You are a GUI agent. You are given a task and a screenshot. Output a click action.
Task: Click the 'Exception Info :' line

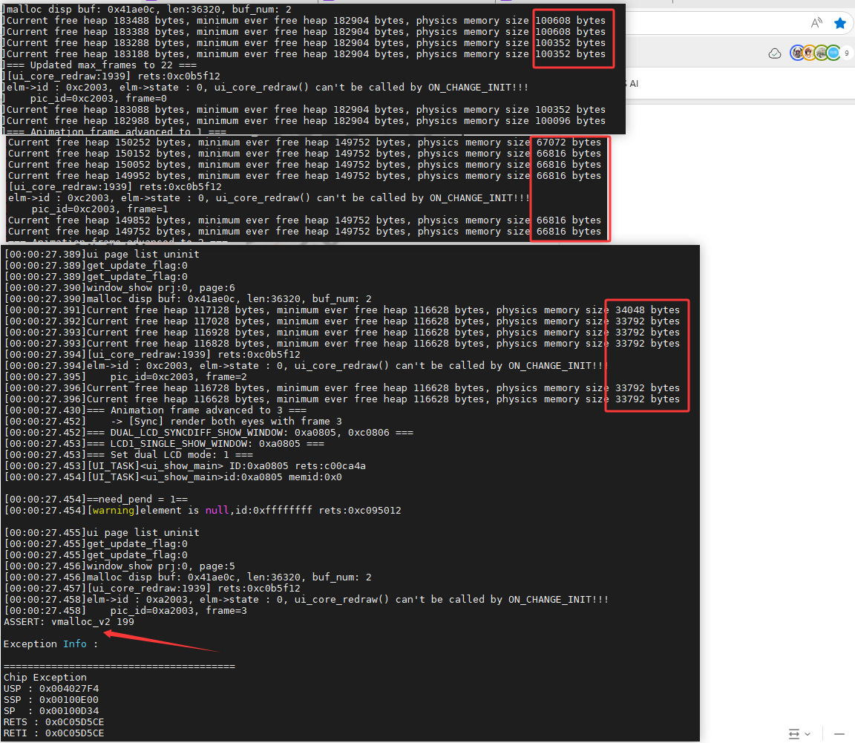pos(50,644)
